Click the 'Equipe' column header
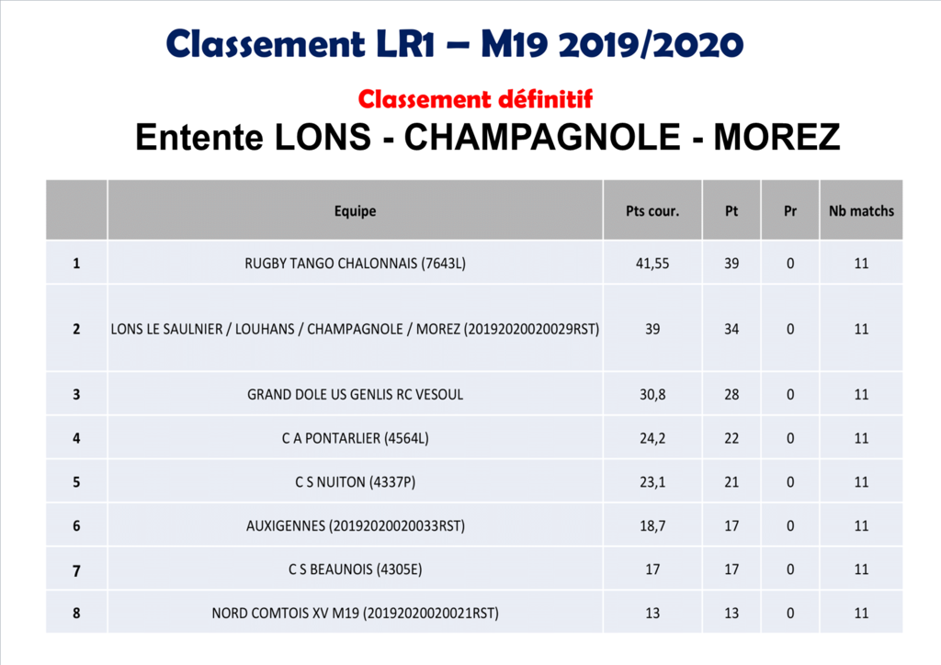Viewport: 941px width, 665px height. 355,211
